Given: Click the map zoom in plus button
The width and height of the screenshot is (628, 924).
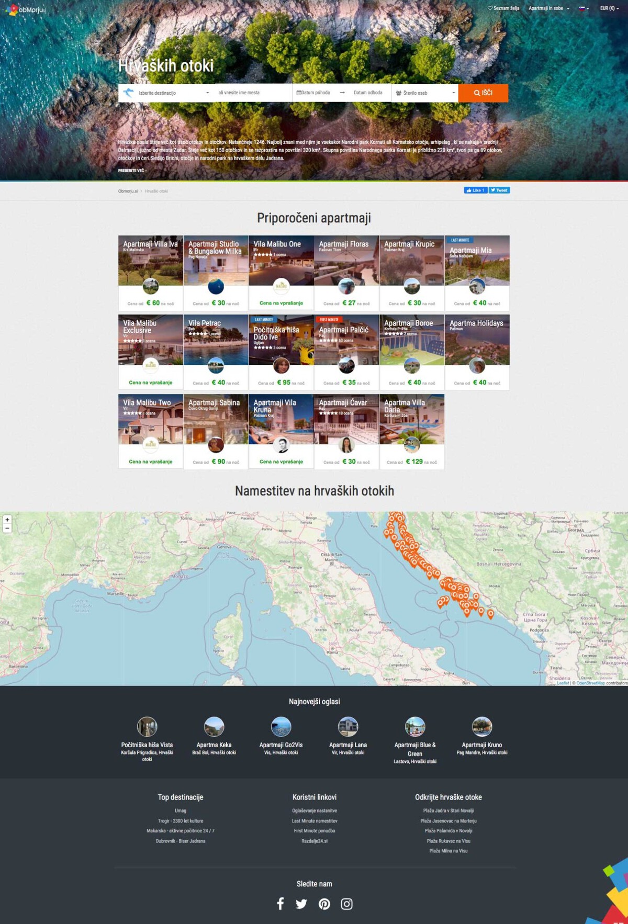Looking at the screenshot, I should pyautogui.click(x=7, y=520).
